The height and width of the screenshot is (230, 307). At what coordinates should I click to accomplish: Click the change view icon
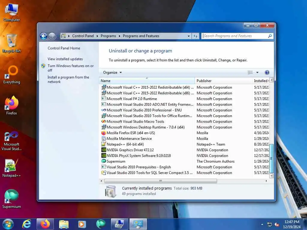[250, 72]
